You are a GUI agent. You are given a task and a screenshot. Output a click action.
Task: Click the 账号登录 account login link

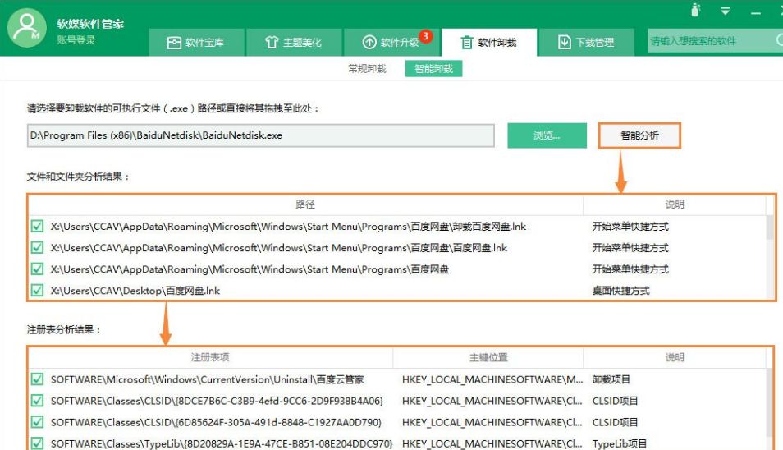coord(76,40)
